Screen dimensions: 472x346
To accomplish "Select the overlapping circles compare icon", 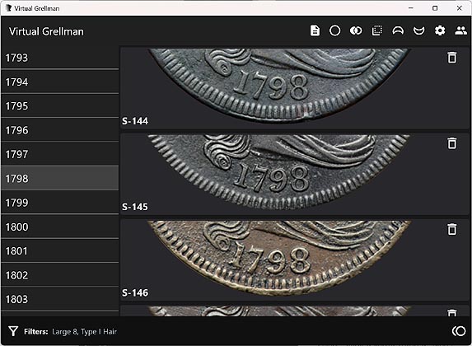I will pos(356,30).
